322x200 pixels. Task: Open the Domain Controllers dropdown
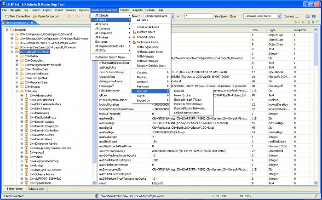point(279,16)
